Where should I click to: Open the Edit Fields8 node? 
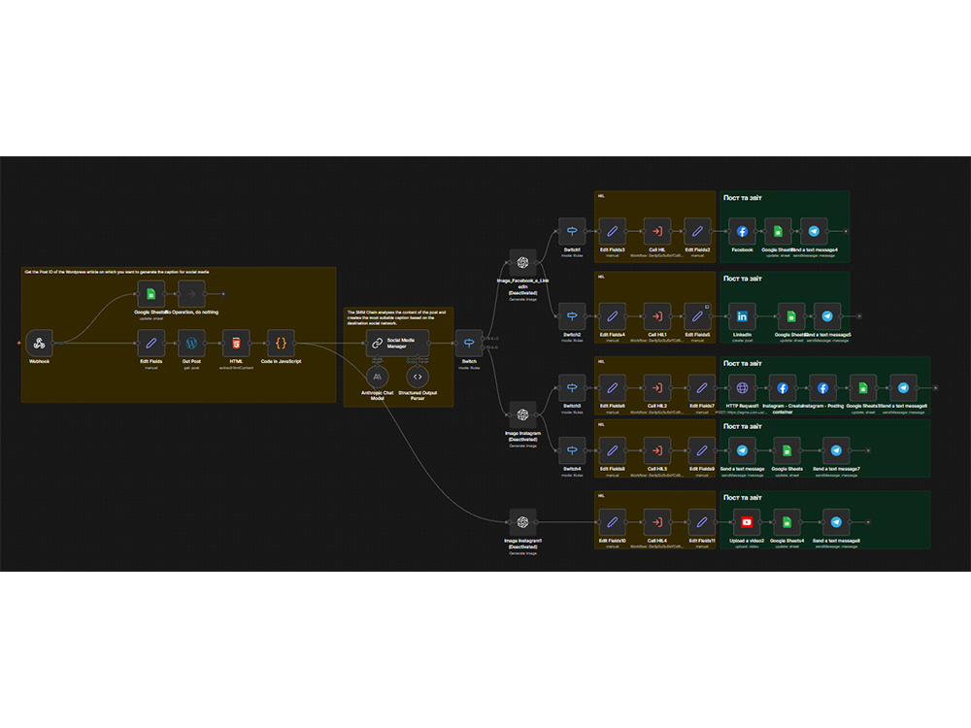612,450
